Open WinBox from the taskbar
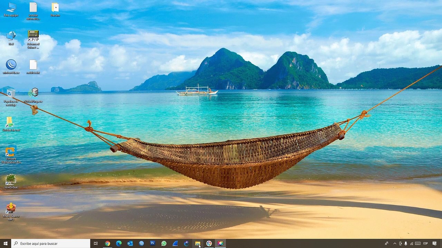The width and height of the screenshot is (442, 248). tap(142, 244)
